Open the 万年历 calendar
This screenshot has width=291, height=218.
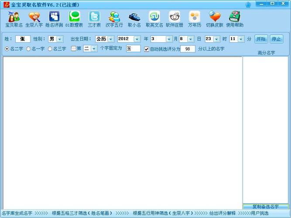195,19
